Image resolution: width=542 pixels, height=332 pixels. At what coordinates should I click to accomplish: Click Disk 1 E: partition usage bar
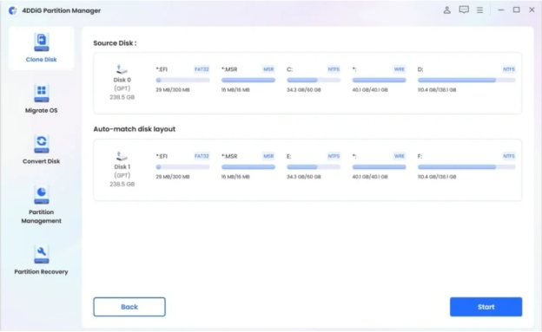coord(314,167)
